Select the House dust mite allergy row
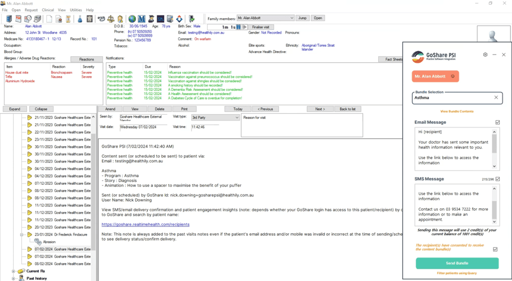 [x=49, y=73]
